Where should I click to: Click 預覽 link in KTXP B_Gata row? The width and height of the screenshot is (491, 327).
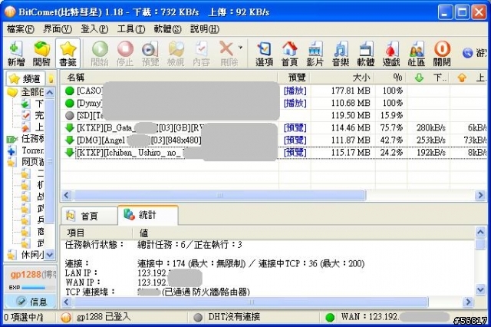point(295,127)
